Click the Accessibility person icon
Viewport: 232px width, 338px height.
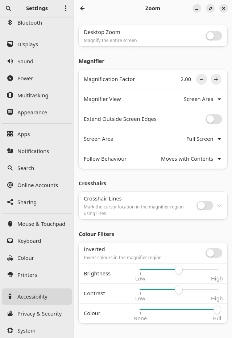pos(10,296)
